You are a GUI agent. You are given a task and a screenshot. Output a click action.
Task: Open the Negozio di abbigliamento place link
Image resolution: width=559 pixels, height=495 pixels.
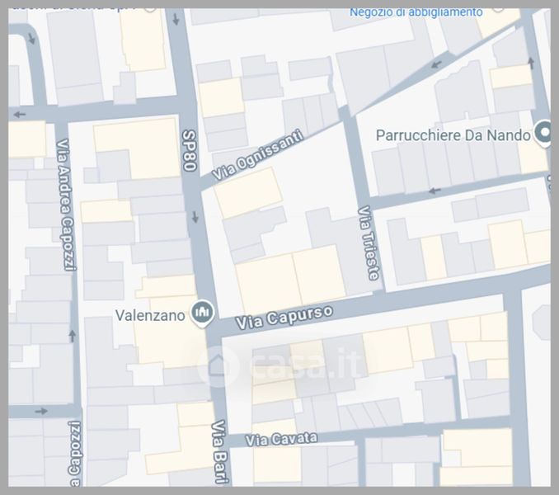pyautogui.click(x=416, y=12)
